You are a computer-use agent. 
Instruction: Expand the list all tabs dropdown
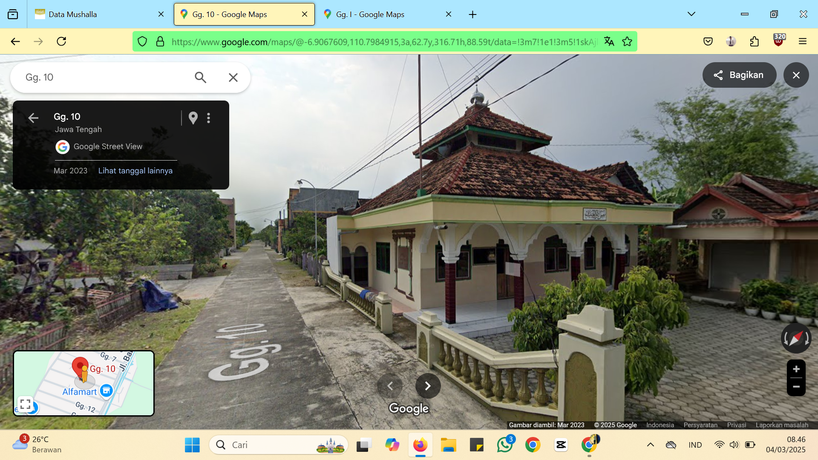[x=691, y=14]
